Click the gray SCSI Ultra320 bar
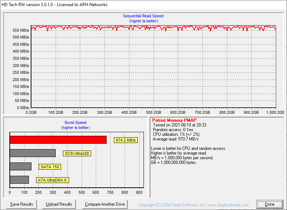This screenshot has height=210, width=287. pos(33,153)
